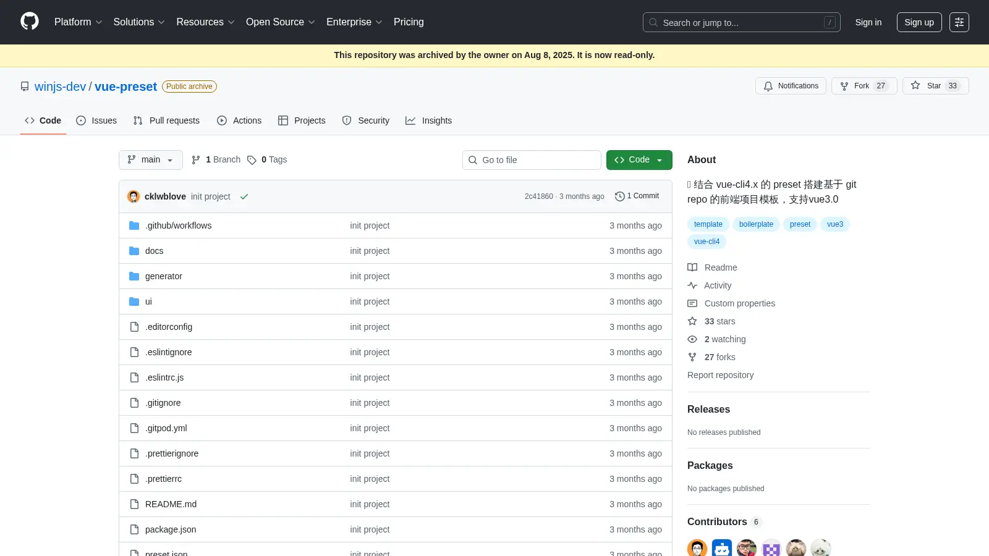Click the package.json file icon
Image resolution: width=989 pixels, height=556 pixels.
134,529
